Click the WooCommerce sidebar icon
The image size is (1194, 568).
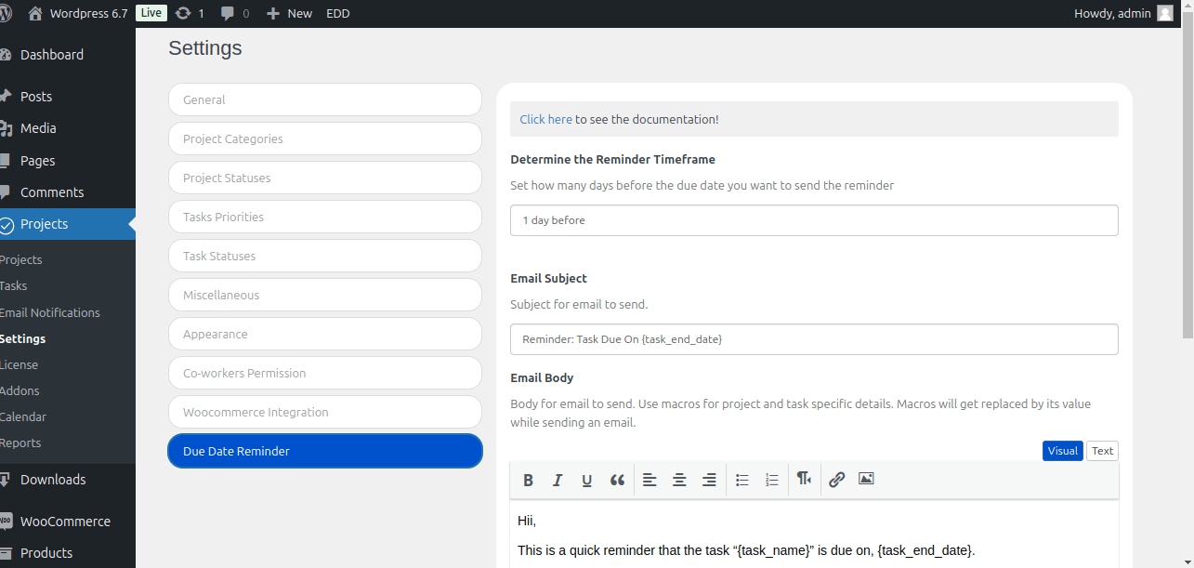point(7,522)
